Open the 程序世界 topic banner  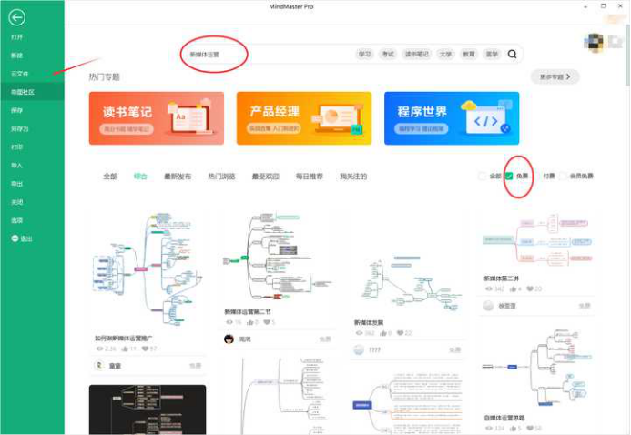coord(452,118)
